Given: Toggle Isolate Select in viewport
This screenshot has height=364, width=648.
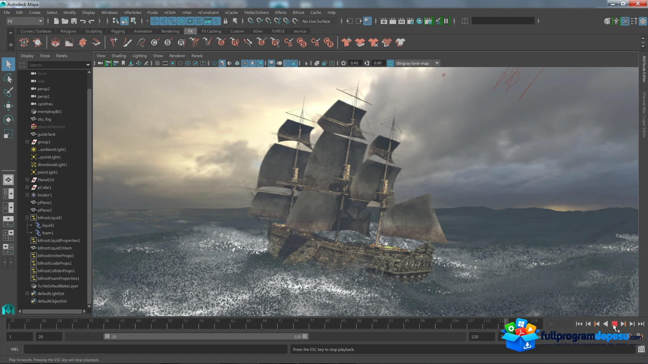Looking at the screenshot, I should click(x=305, y=63).
